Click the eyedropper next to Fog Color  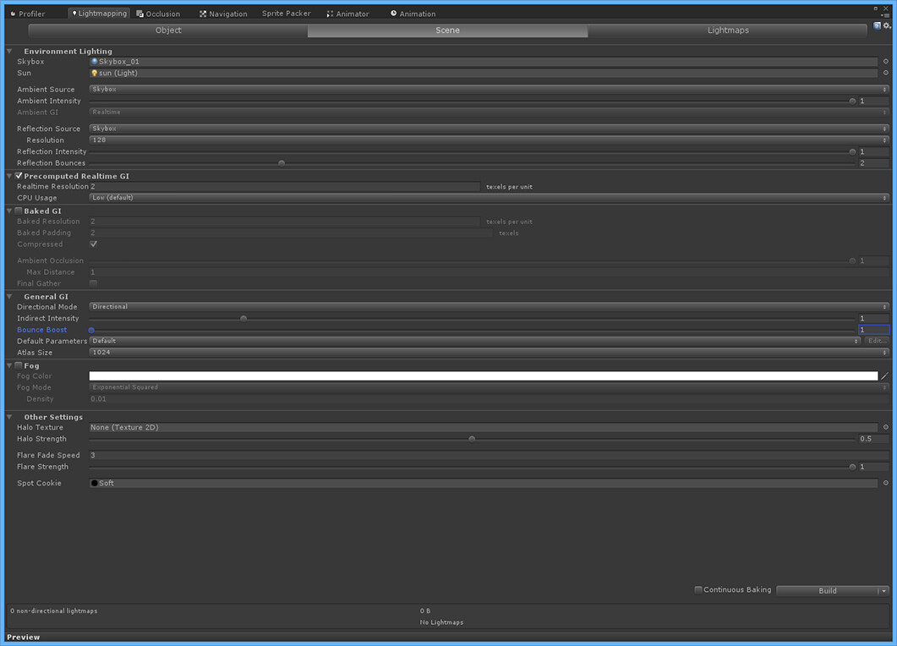885,375
